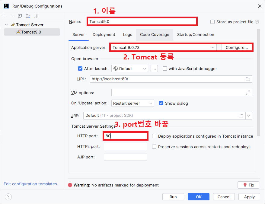265x204 pixels.
Task: Open the project file settings gear icon
Action: tap(257, 22)
